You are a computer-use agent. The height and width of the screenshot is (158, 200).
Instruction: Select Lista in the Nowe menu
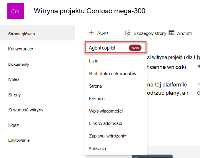point(94,61)
